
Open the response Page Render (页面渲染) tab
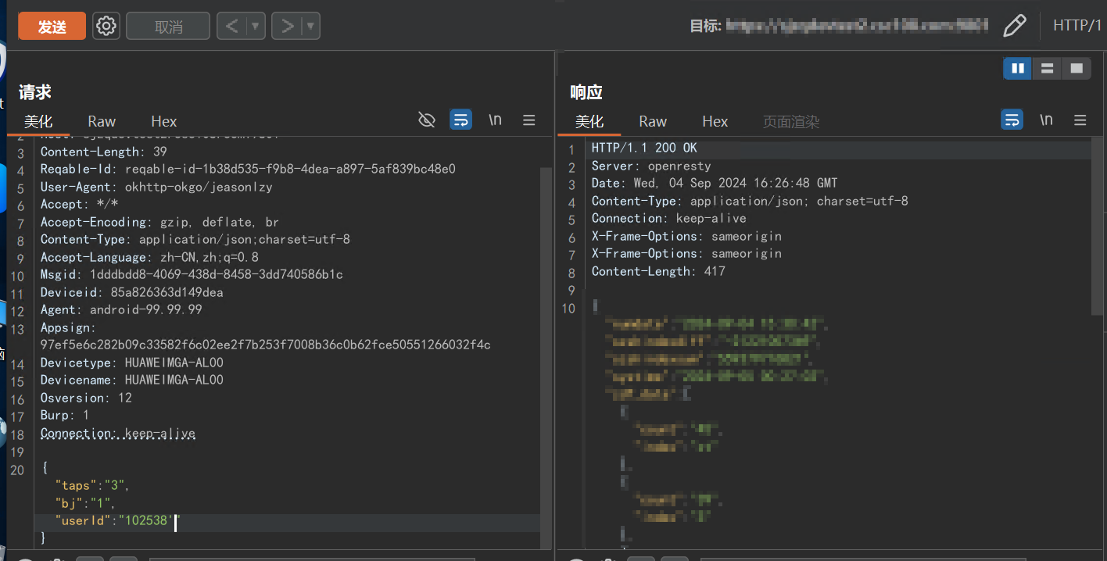(791, 122)
